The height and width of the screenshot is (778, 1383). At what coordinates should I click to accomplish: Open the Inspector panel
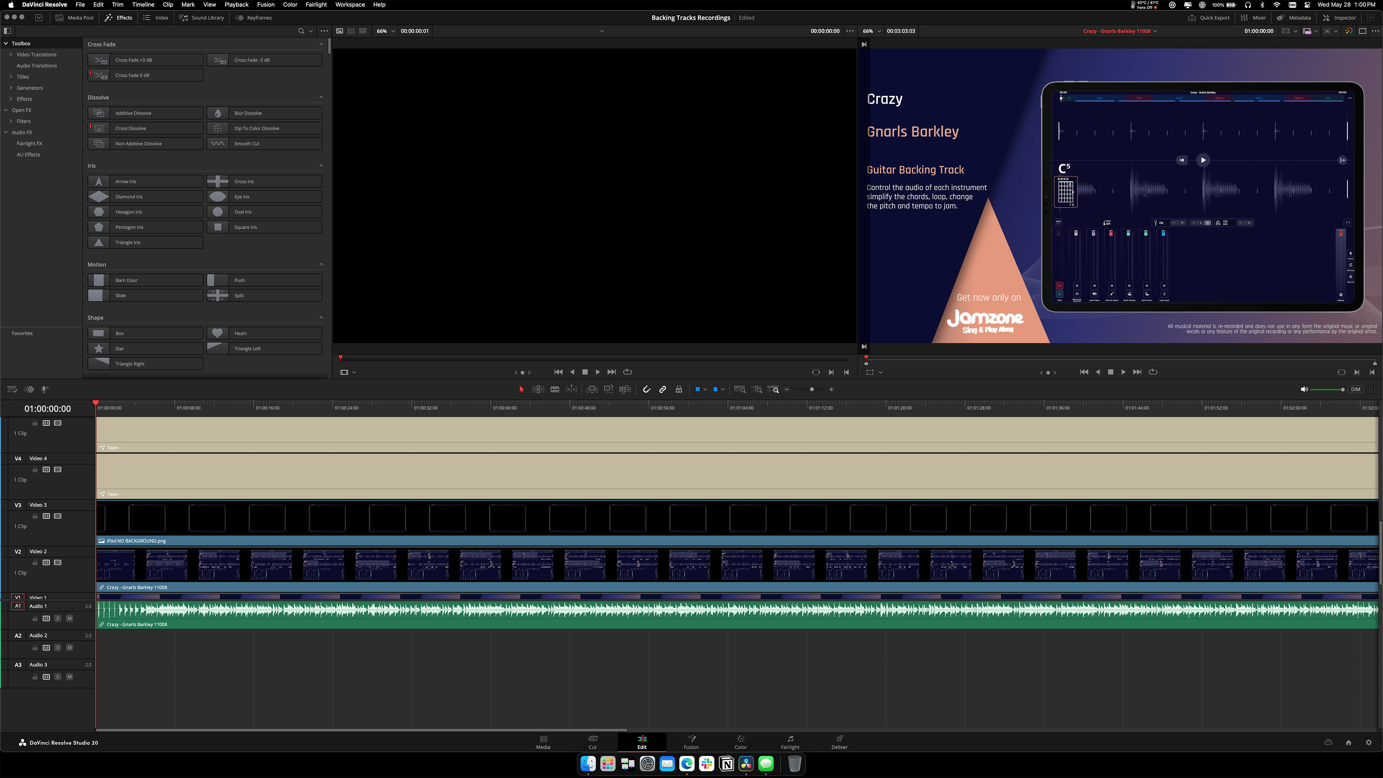coord(1339,18)
